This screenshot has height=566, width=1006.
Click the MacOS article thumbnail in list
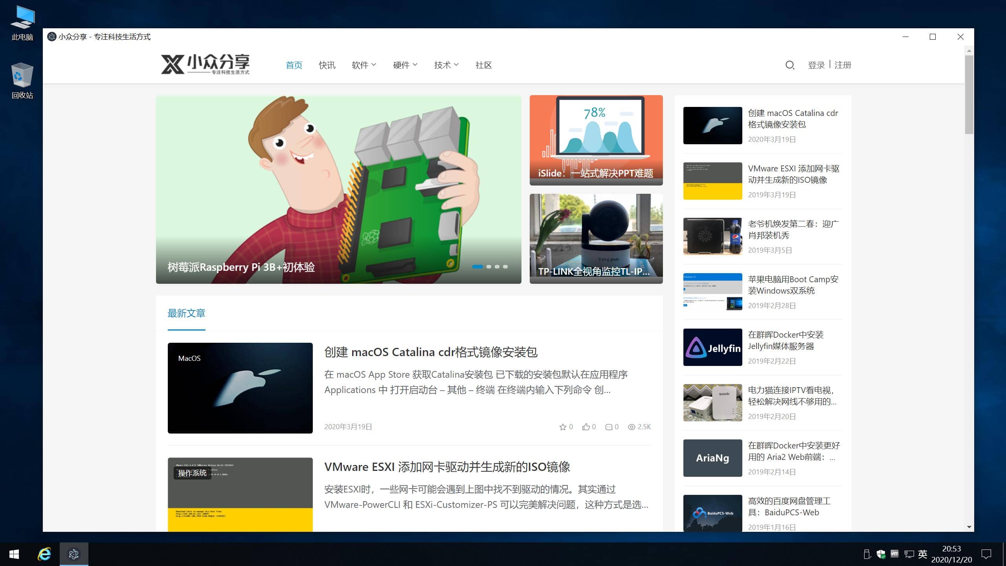coord(240,388)
